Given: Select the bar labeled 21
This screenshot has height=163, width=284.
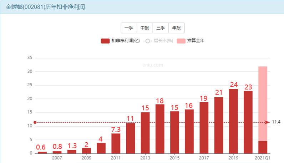Looking at the screenshot, I should click(x=219, y=125).
